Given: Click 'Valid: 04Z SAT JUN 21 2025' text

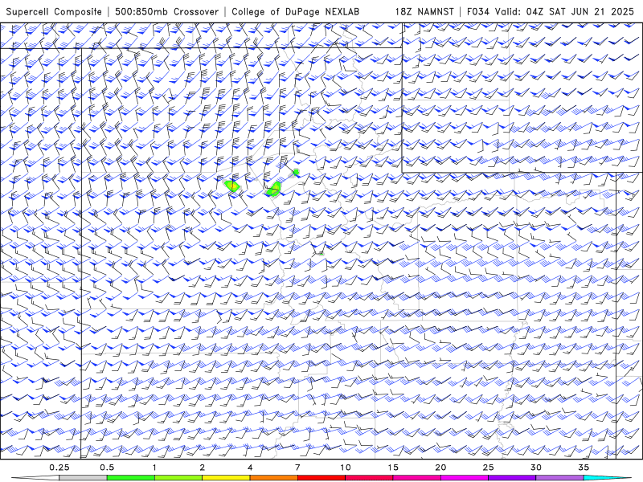Looking at the screenshot, I should click(x=564, y=12).
